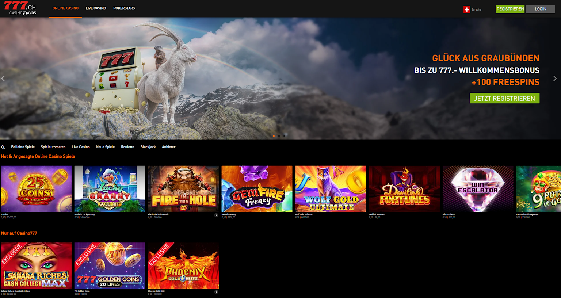Click the Swiss flag language icon

[466, 9]
